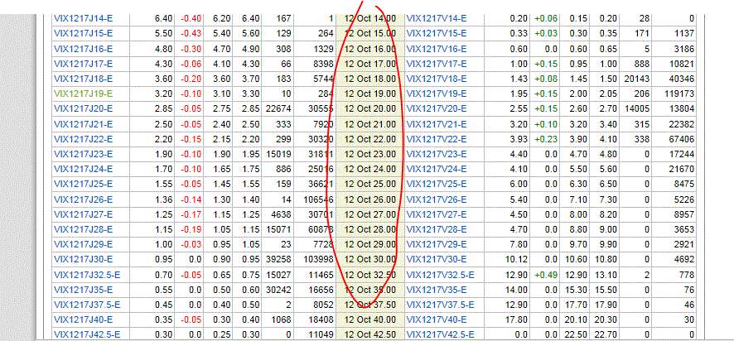Select the 12 Oct 14.00 strike cell
The width and height of the screenshot is (734, 341).
[370, 19]
